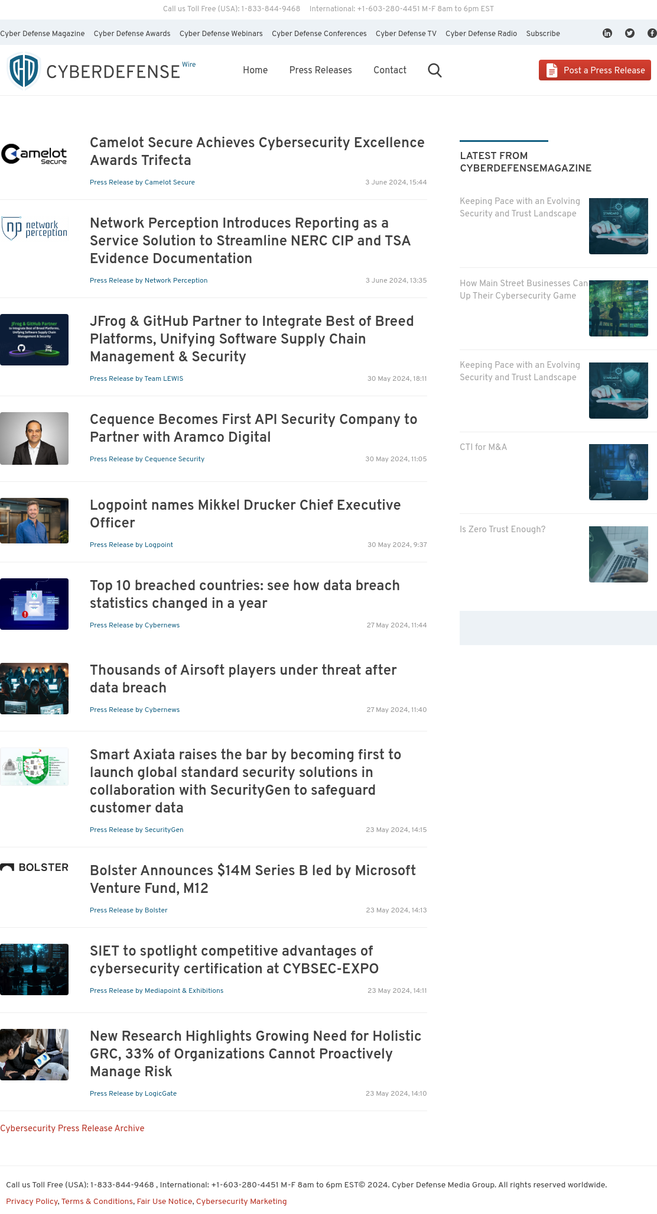This screenshot has height=1214, width=657.
Task: Open the Fair Use Notice footer link
Action: point(165,1202)
